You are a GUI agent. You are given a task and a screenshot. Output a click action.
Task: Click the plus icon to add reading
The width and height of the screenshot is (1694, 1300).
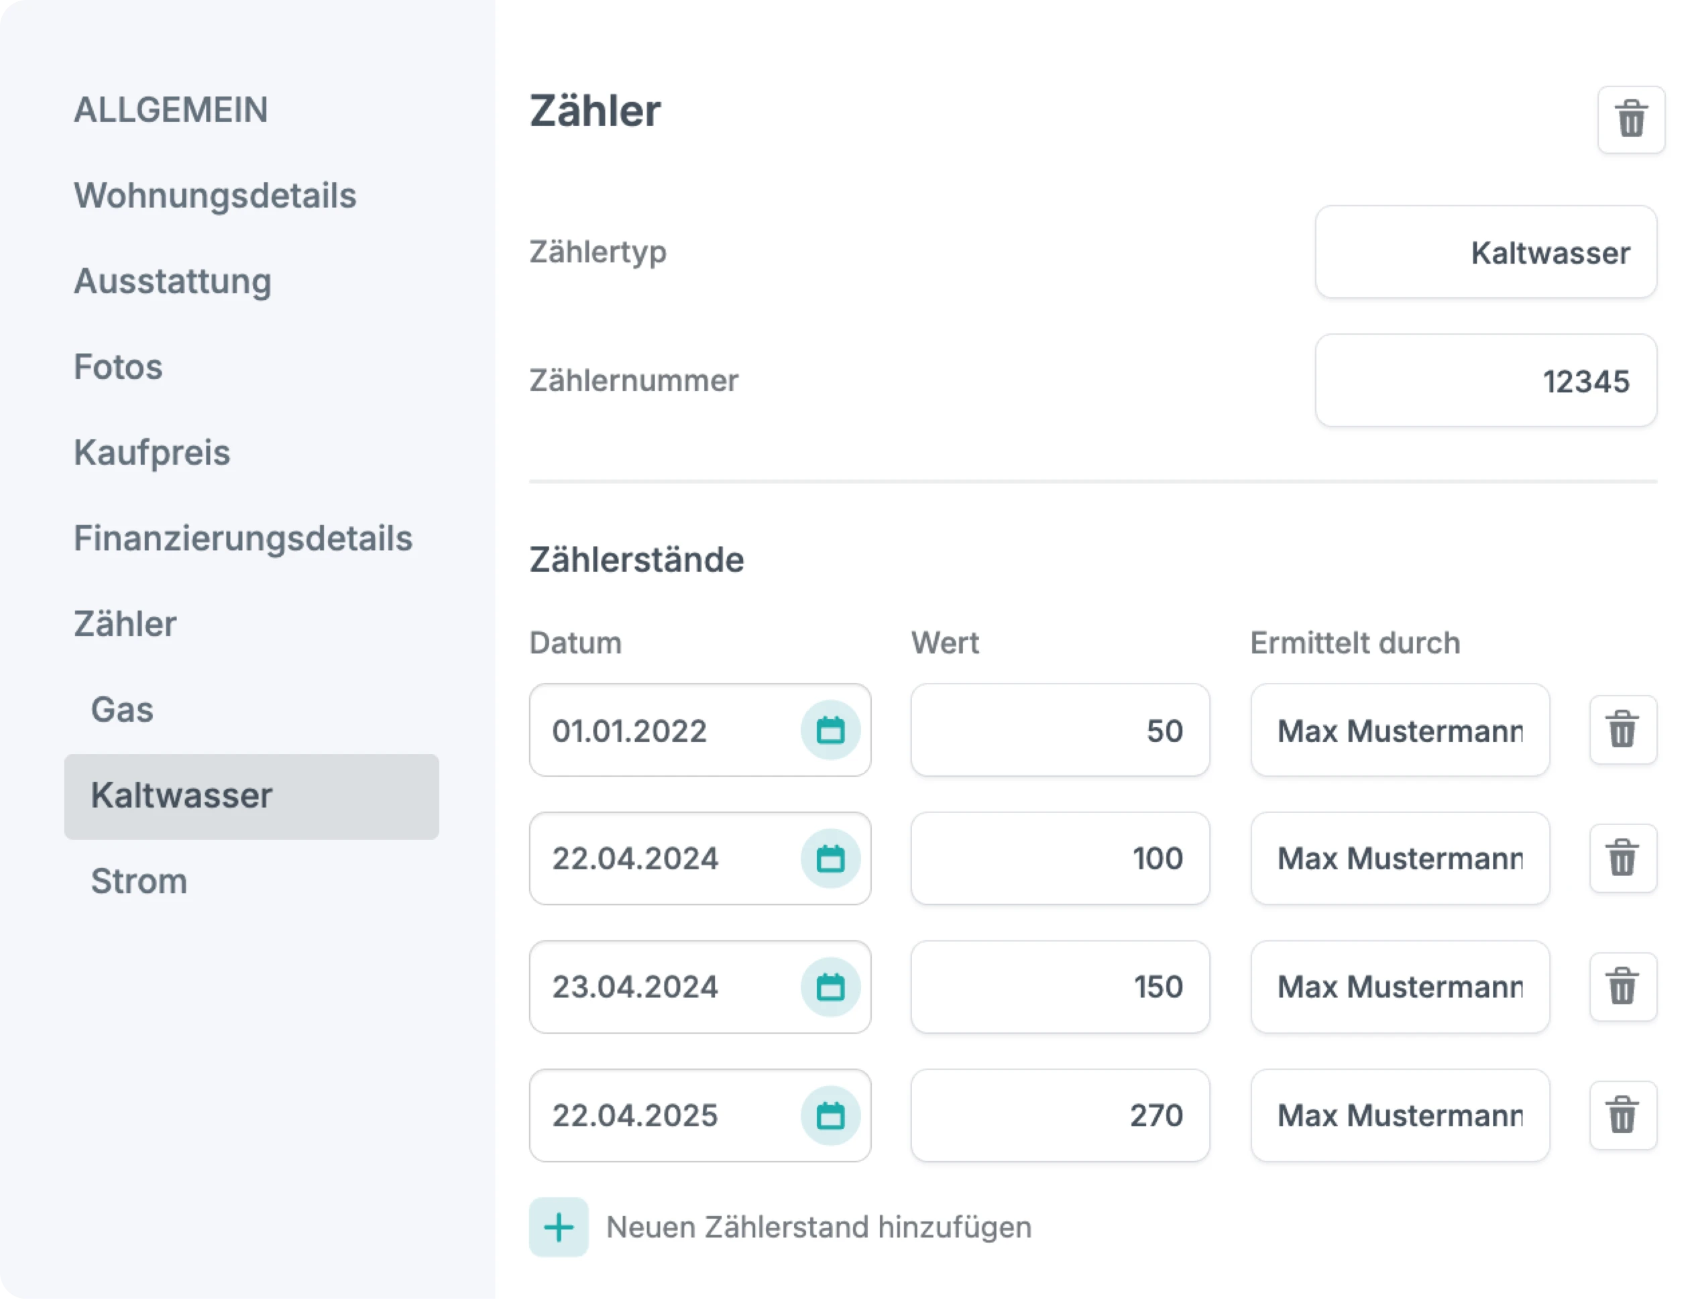[x=559, y=1228]
